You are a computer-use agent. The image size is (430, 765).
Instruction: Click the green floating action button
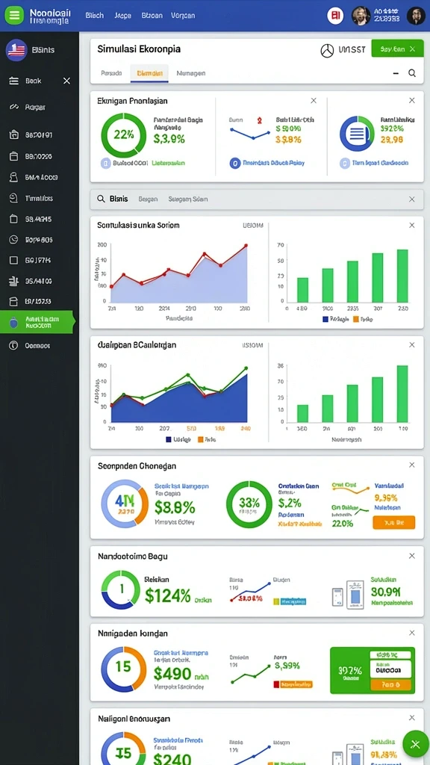415,744
